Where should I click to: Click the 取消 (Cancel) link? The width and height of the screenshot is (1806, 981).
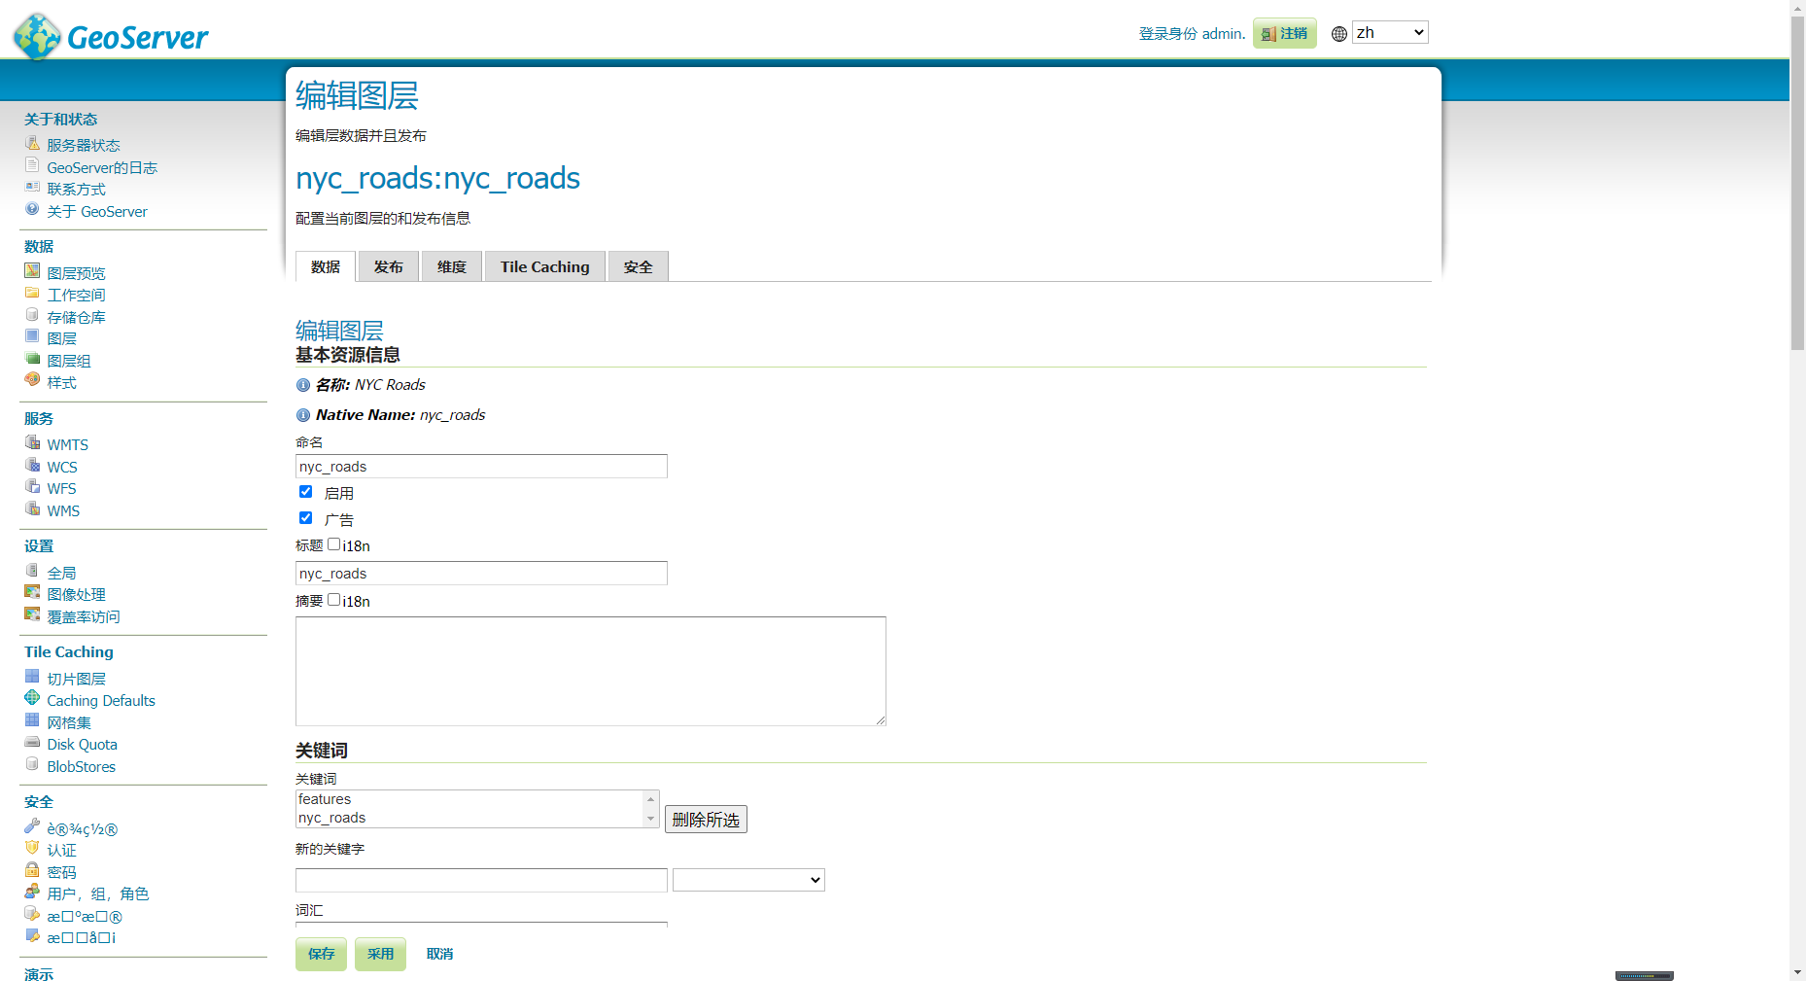pyautogui.click(x=439, y=954)
